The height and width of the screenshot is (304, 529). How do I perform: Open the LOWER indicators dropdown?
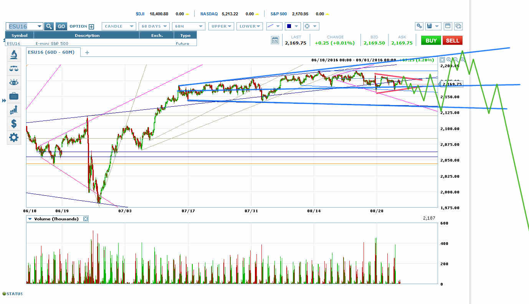tap(250, 26)
